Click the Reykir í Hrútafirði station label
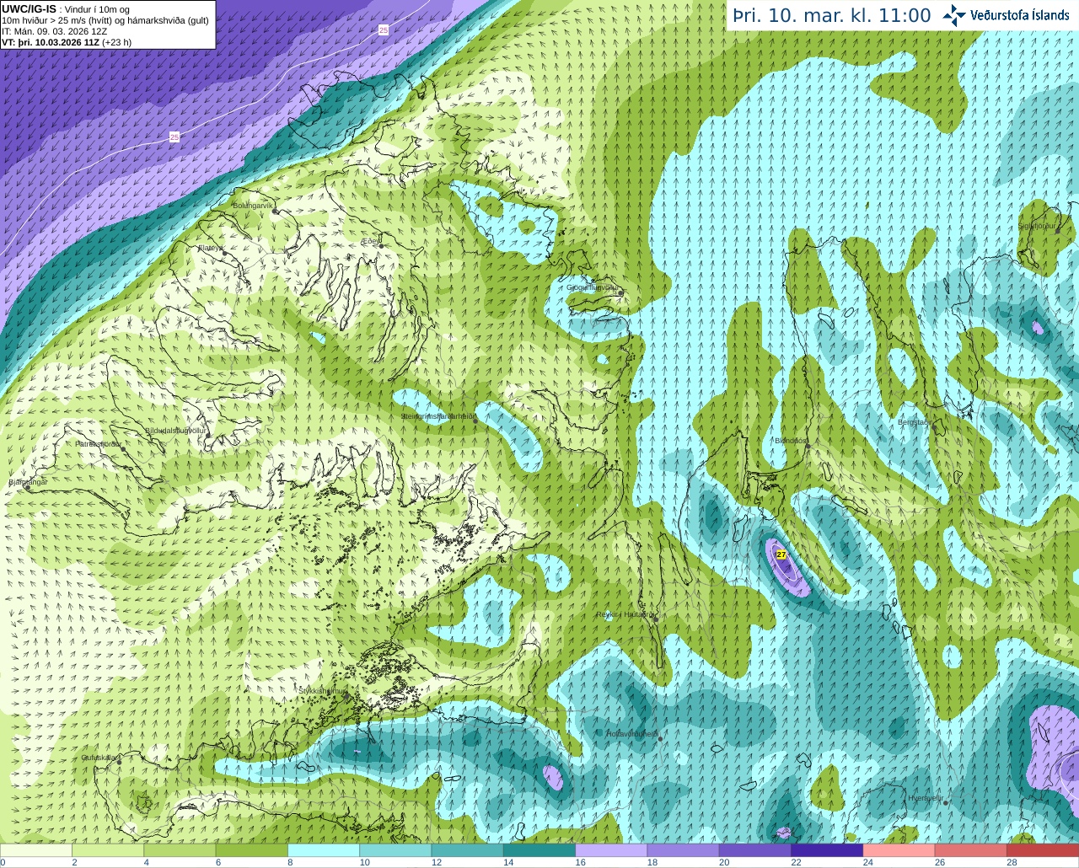The image size is (1079, 868). pyautogui.click(x=625, y=614)
